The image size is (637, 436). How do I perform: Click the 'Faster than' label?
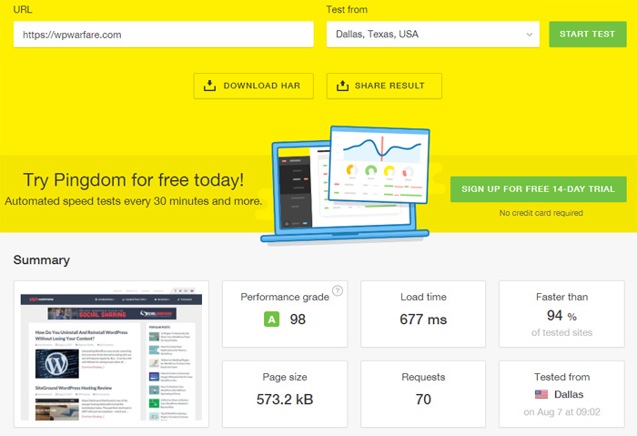point(561,297)
